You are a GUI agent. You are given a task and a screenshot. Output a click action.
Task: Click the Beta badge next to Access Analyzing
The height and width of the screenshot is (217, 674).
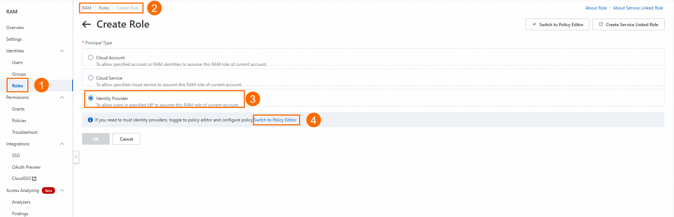[48, 190]
